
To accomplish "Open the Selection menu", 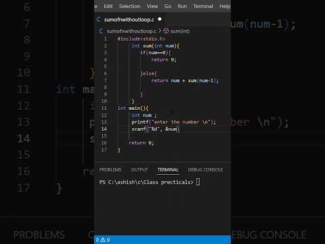I will pos(129,6).
